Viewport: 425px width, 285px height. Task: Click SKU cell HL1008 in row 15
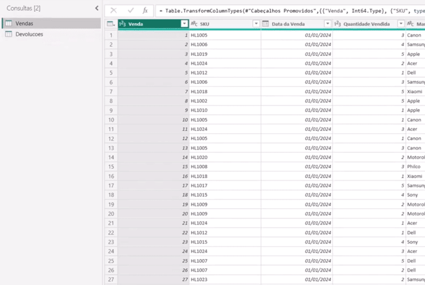(x=225, y=167)
